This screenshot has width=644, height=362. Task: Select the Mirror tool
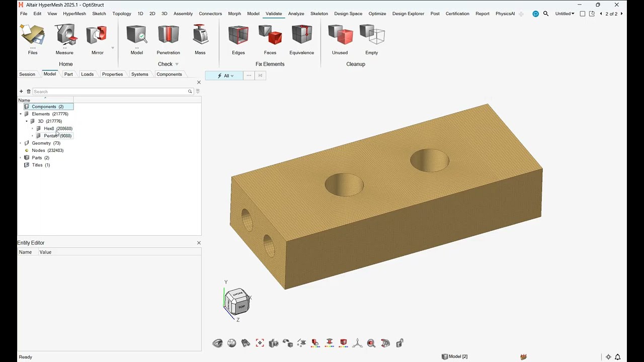[x=97, y=40]
